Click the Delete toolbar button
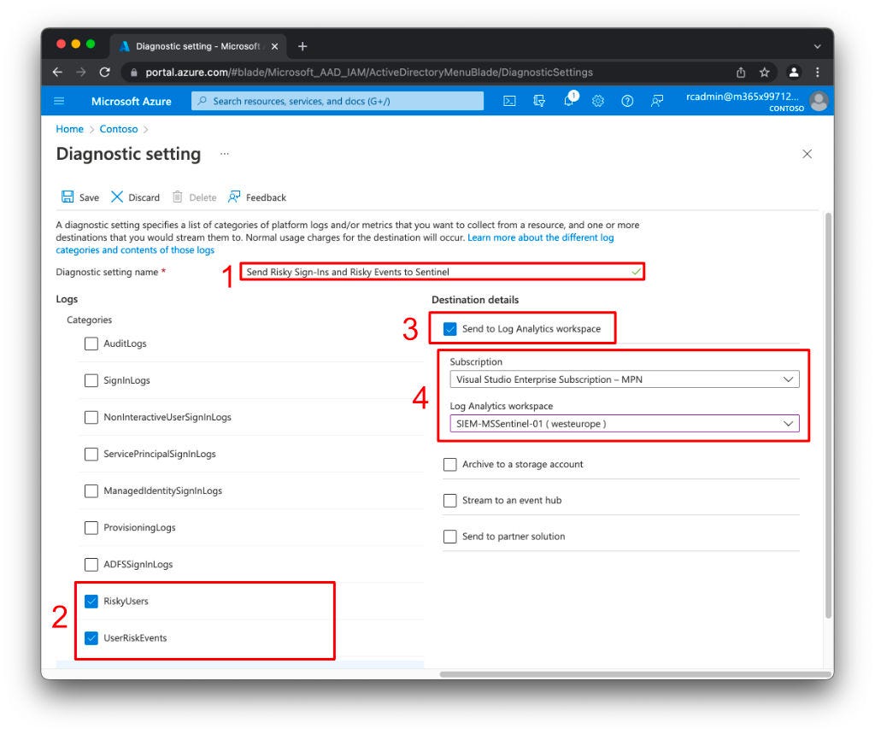 pyautogui.click(x=194, y=197)
